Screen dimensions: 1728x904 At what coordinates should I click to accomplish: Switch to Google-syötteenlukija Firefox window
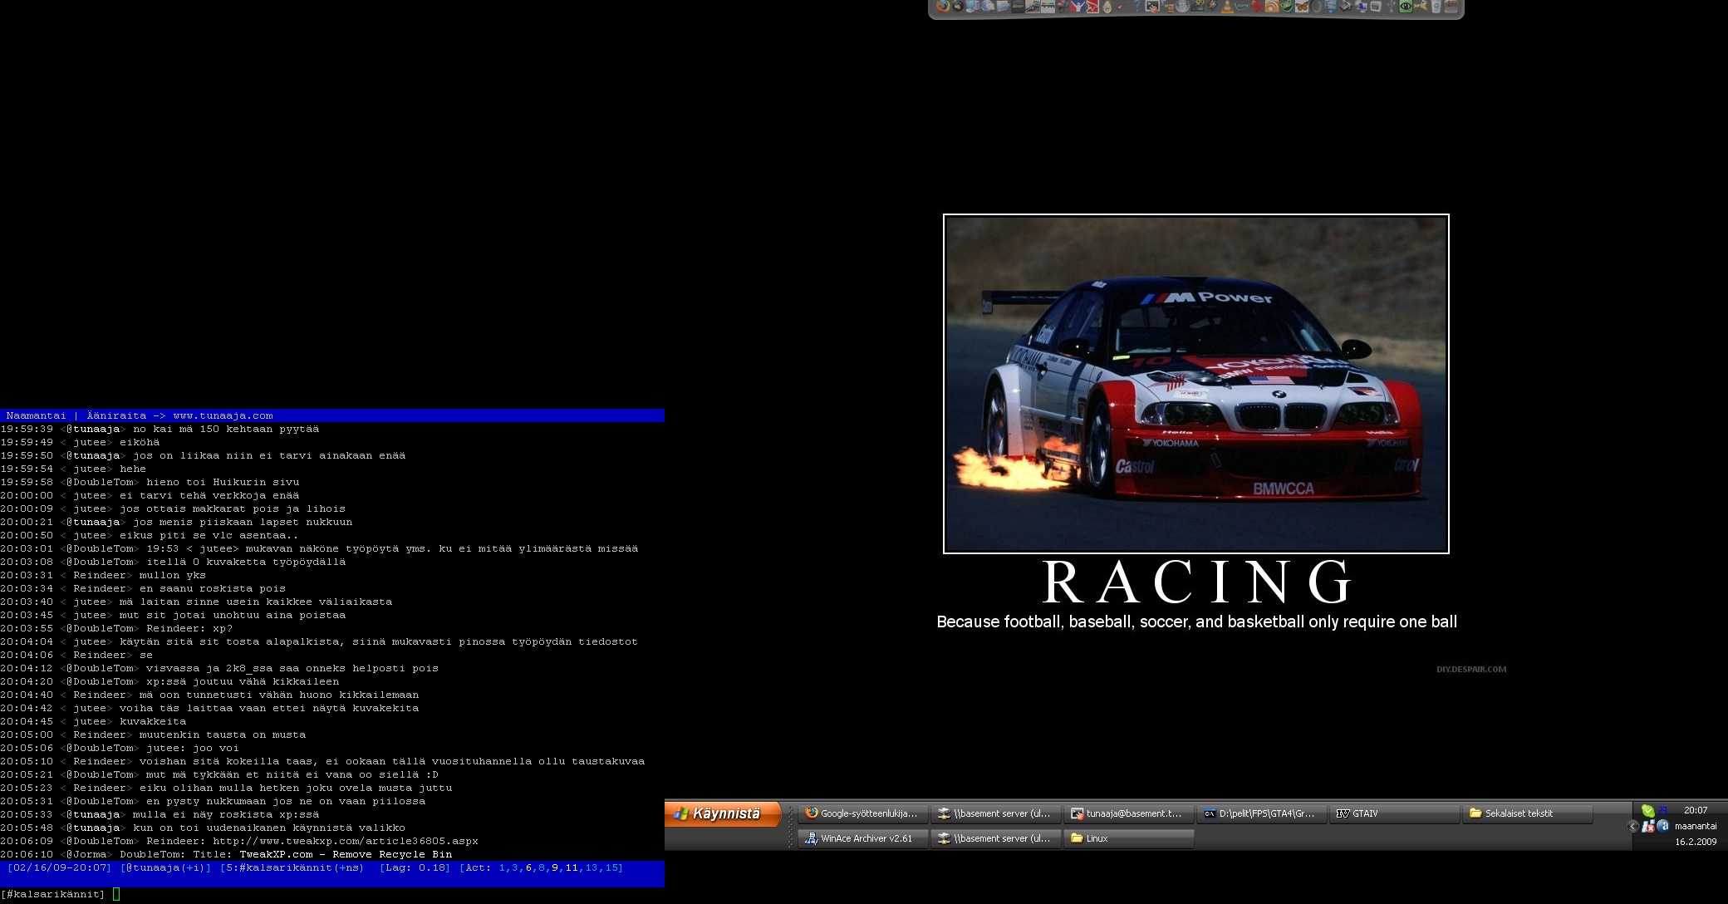click(x=862, y=813)
